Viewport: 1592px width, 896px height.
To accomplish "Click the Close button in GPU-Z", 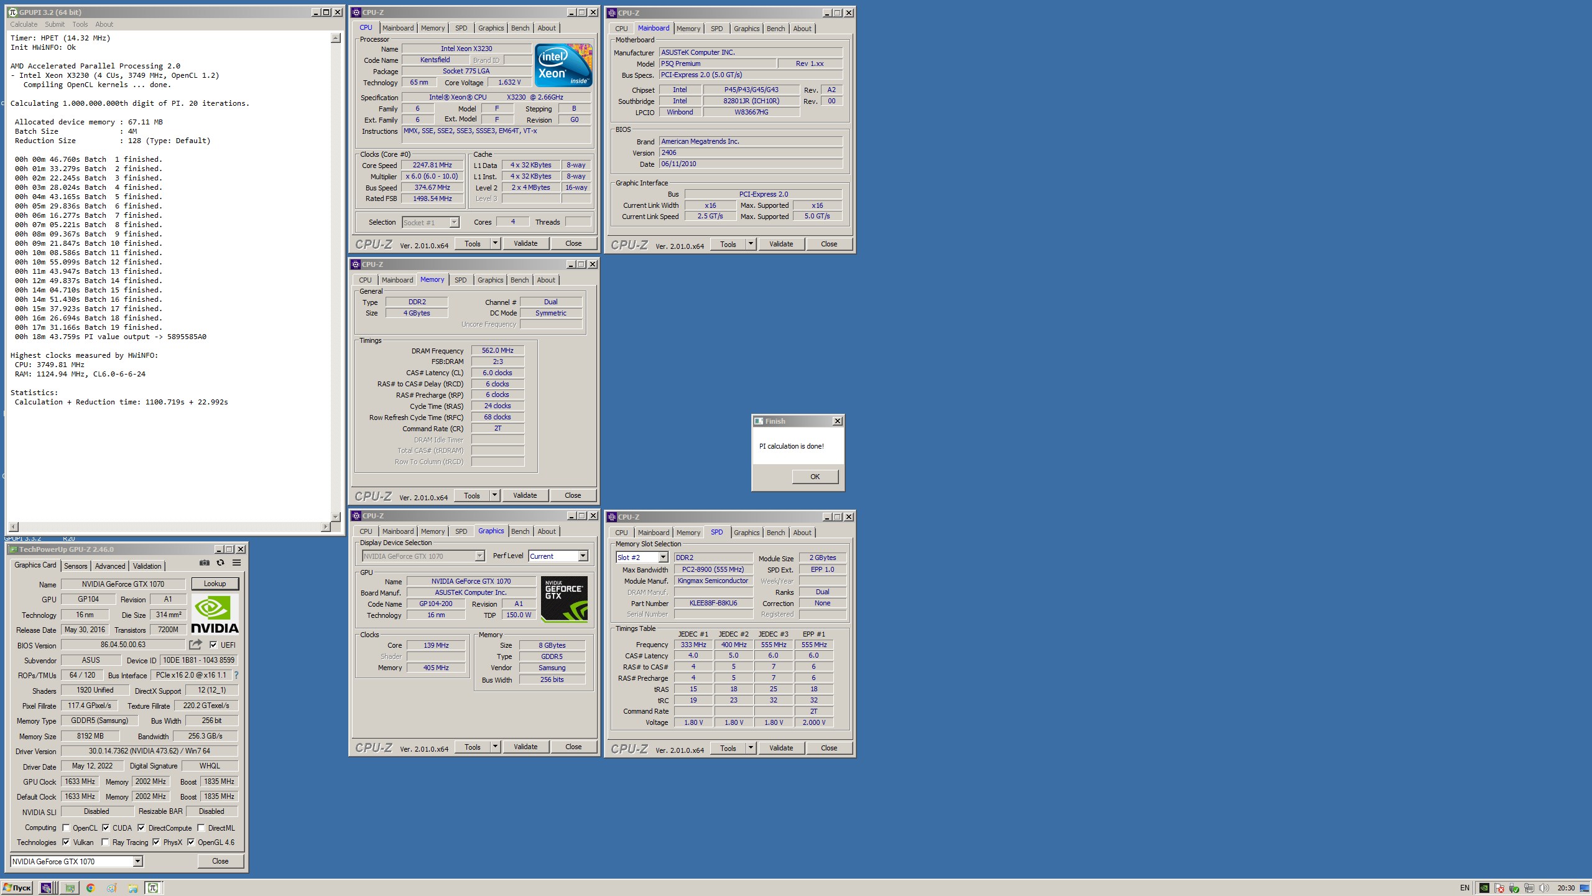I will click(x=220, y=861).
